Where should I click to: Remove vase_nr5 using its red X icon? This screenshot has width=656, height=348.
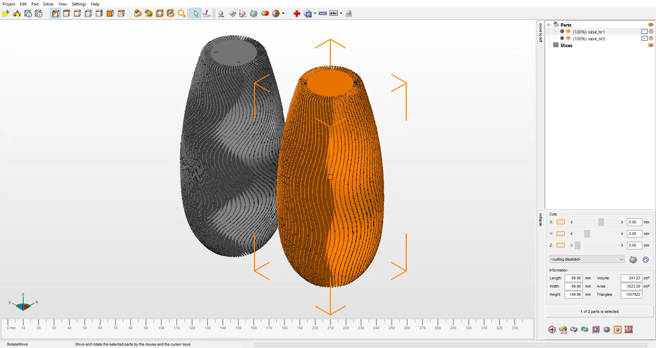(651, 38)
